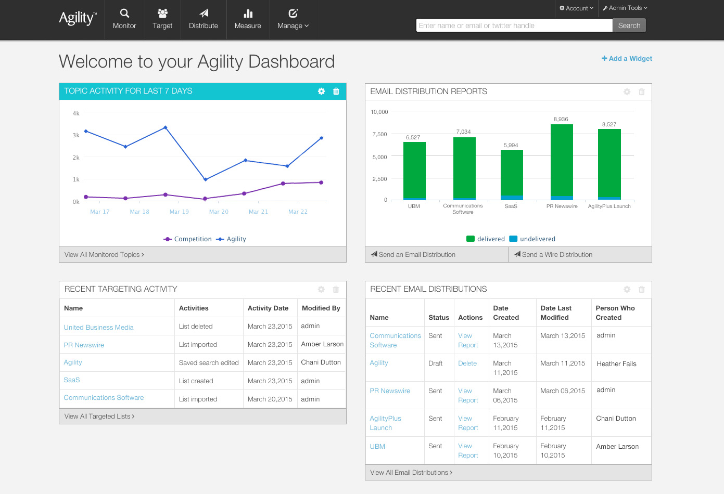
Task: Delete Topic Activity widget with trash icon
Action: tap(336, 92)
